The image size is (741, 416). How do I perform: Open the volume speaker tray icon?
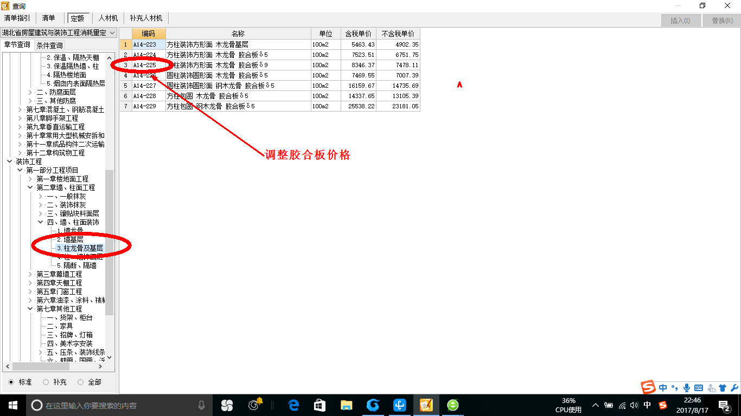(634, 405)
